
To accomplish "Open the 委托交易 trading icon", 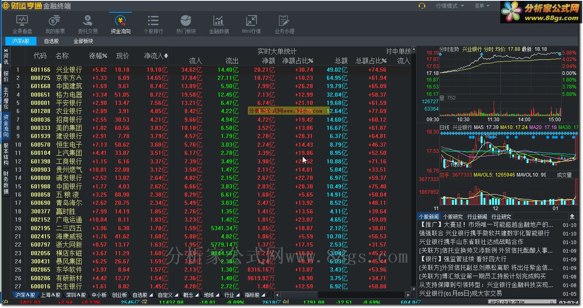I will [x=88, y=24].
